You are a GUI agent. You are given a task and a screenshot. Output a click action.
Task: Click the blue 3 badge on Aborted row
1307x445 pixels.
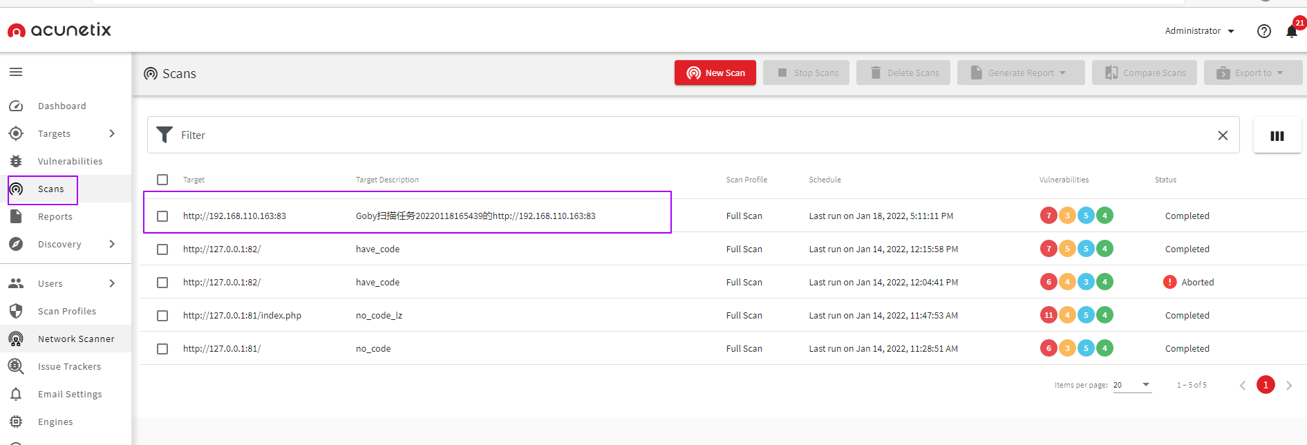[x=1086, y=282]
